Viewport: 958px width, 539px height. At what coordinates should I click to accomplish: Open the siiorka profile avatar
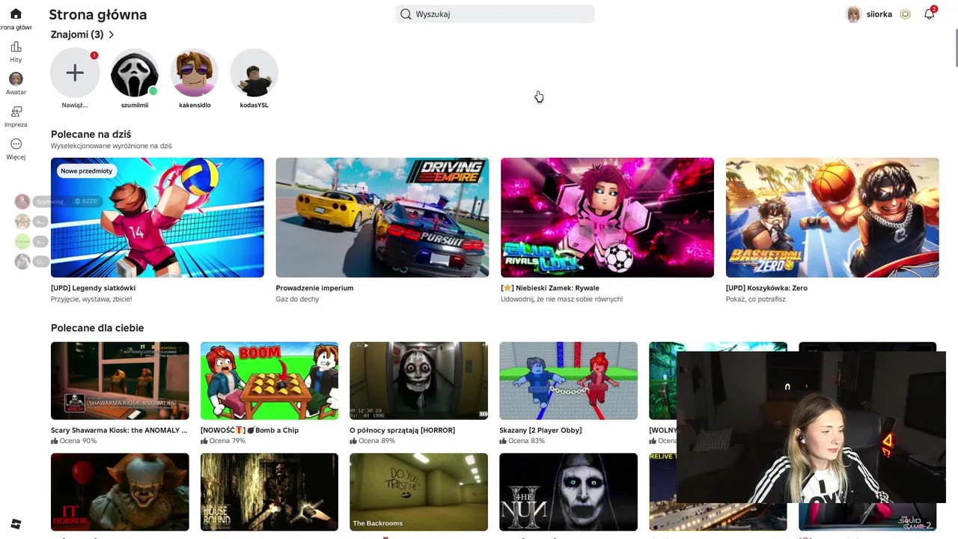(x=853, y=14)
